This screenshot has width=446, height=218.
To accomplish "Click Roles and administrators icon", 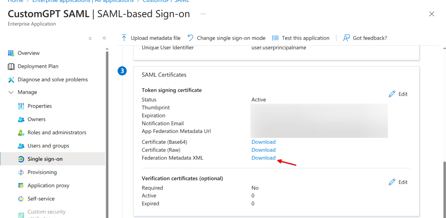I will pyautogui.click(x=21, y=133).
